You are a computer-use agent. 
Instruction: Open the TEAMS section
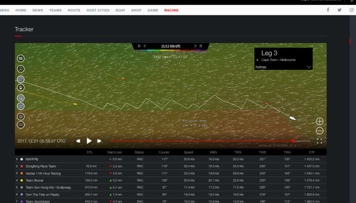[x=55, y=10]
